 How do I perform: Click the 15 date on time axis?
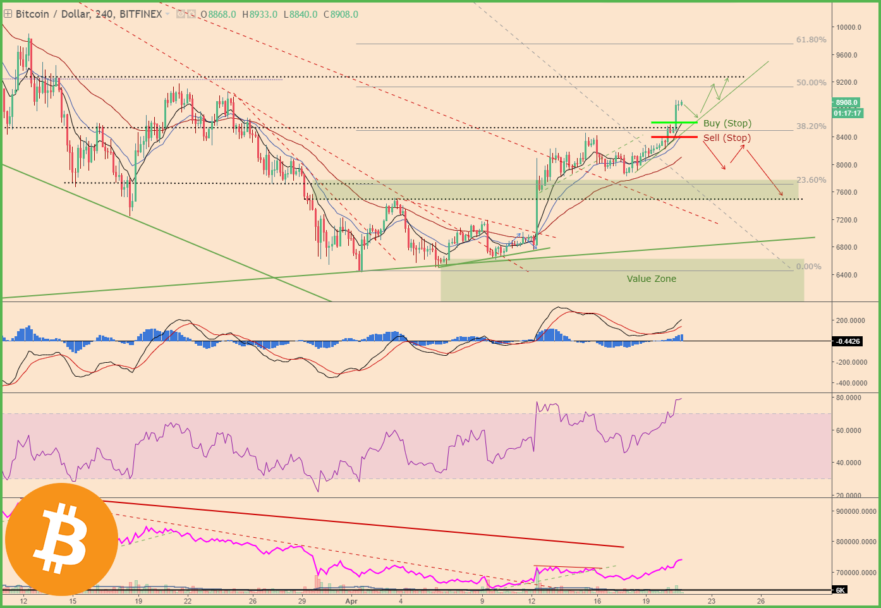tap(73, 601)
